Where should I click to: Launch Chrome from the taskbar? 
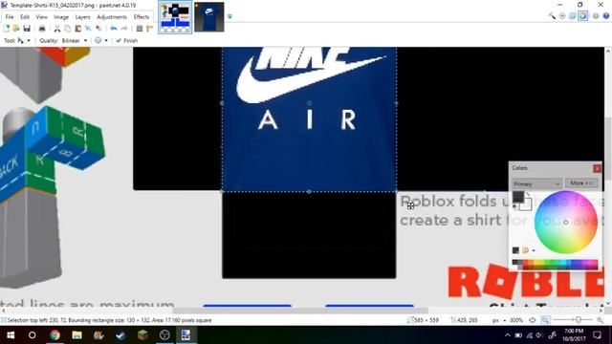point(55,335)
